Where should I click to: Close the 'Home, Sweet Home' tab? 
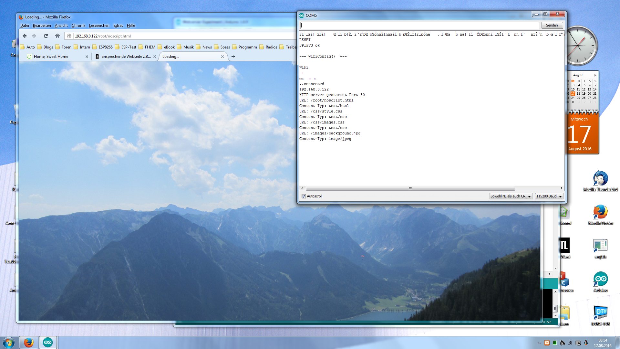tap(87, 57)
